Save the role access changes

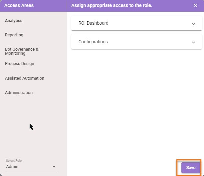tap(191, 168)
